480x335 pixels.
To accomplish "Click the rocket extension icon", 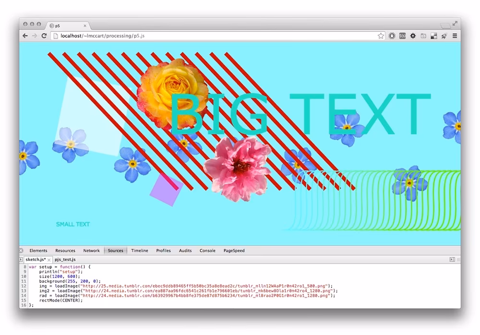I will click(444, 36).
